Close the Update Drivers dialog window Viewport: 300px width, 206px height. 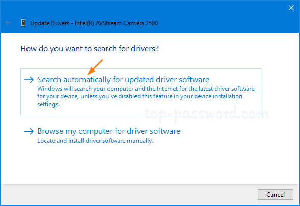click(291, 8)
